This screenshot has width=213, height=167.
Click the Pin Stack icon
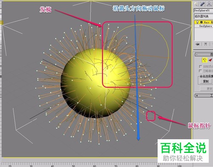tap(198, 44)
